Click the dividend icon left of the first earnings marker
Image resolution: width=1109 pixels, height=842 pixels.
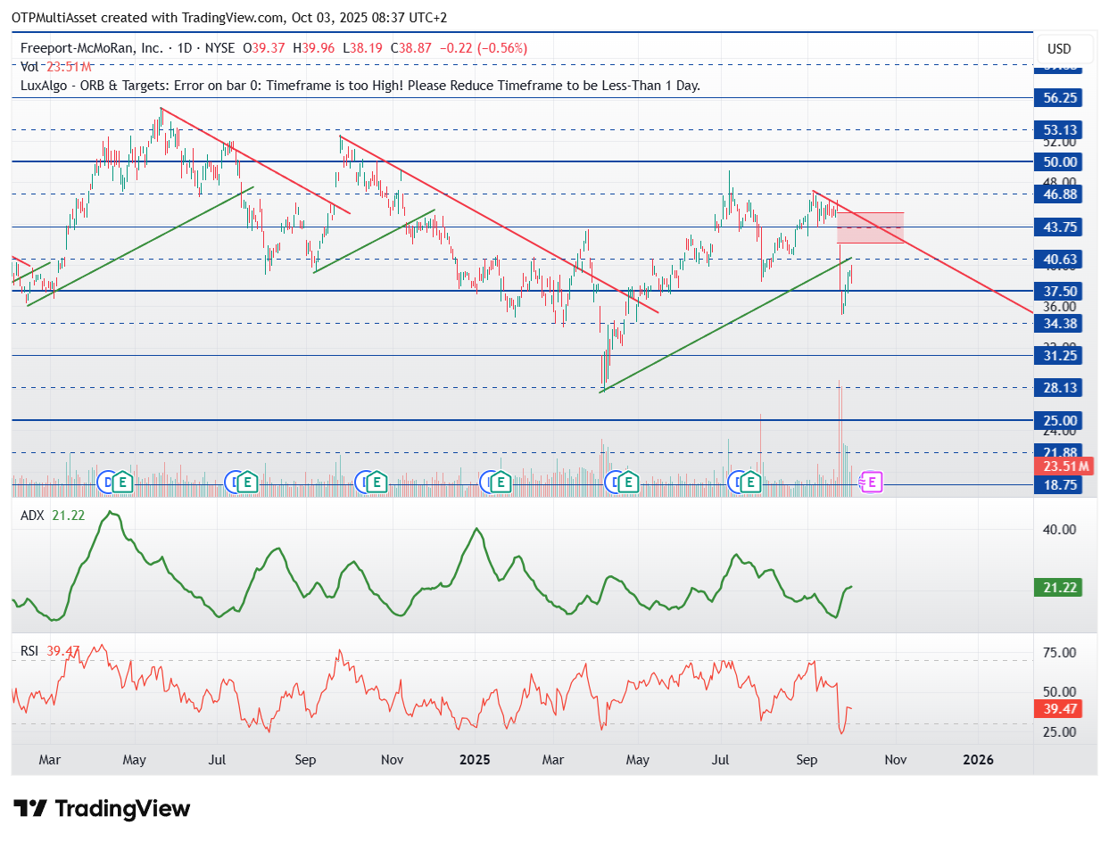click(x=106, y=483)
